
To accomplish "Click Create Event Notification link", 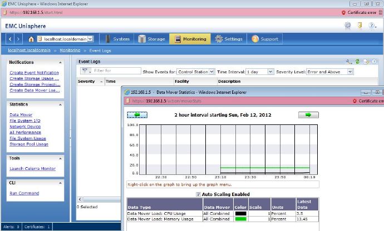I will click(35, 73).
